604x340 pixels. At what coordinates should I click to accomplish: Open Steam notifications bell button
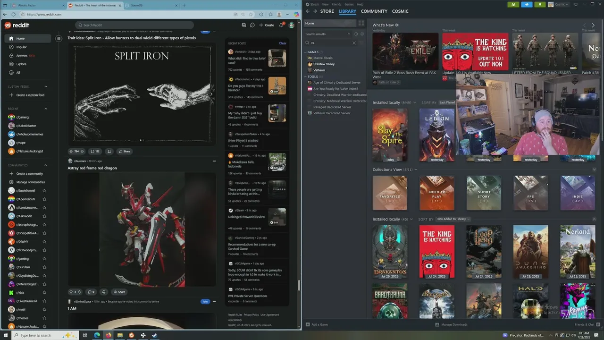pos(540,4)
